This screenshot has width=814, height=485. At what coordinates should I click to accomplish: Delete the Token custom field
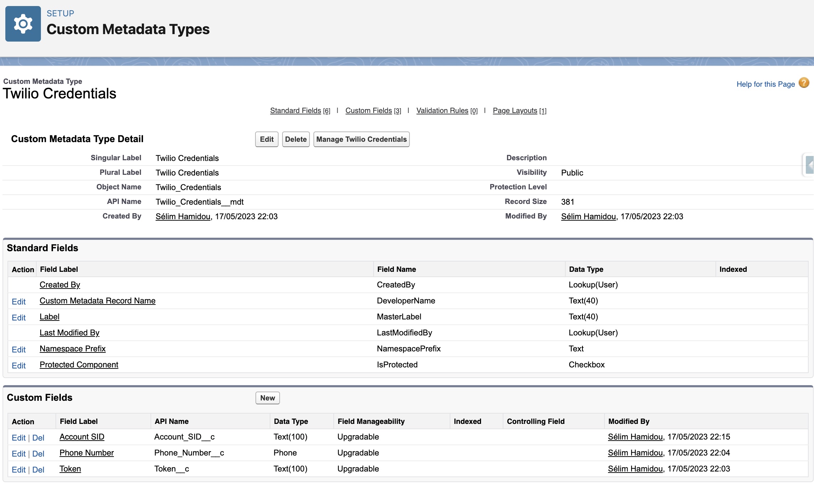pyautogui.click(x=38, y=470)
